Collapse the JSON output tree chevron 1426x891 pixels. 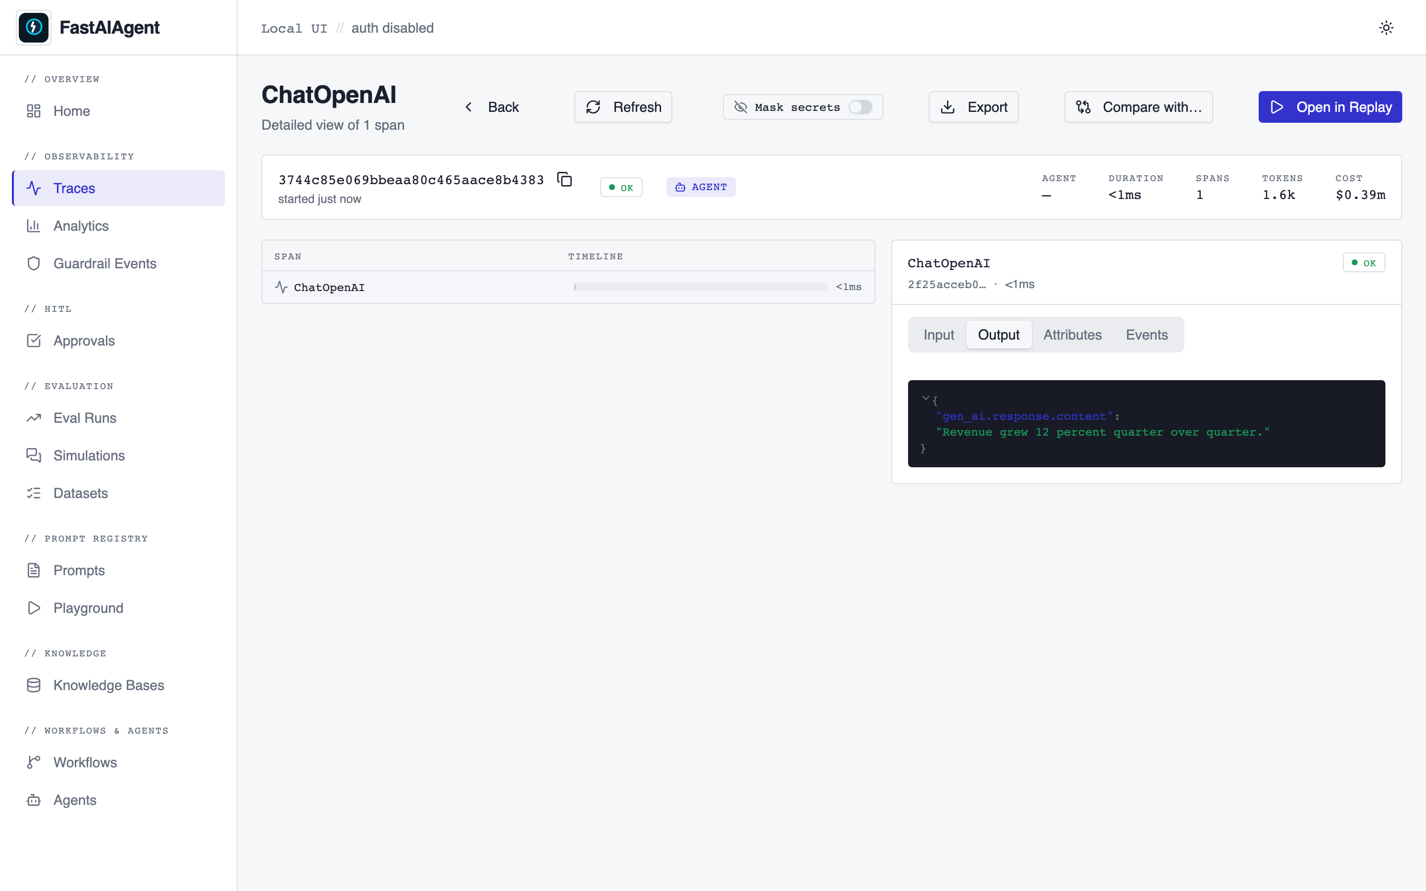click(x=925, y=398)
